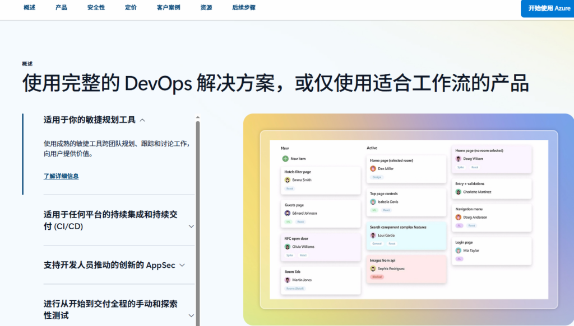Click the Spike tag on the NFC open door card

pos(290,256)
